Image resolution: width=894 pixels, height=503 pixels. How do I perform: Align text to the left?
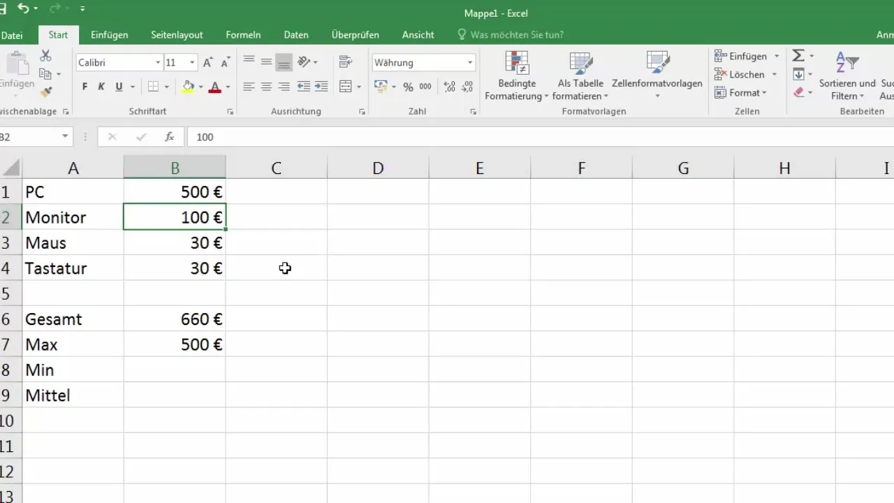[249, 87]
